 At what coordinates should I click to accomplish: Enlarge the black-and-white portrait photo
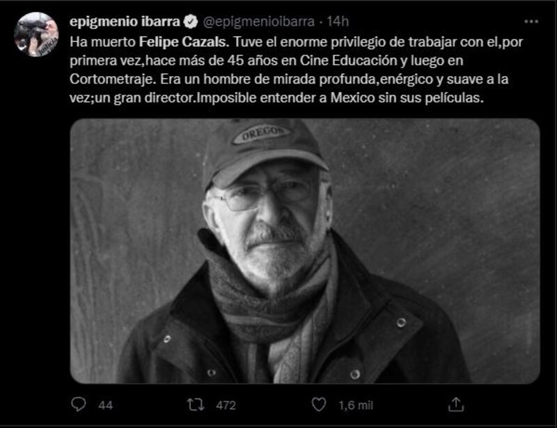(x=305, y=251)
